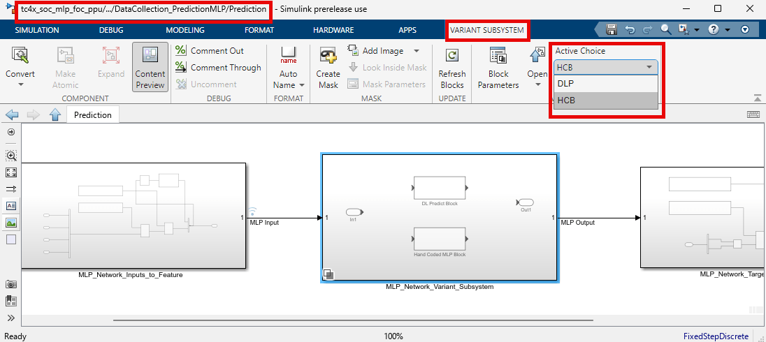Click the Save icon in quick access toolbar

612,30
